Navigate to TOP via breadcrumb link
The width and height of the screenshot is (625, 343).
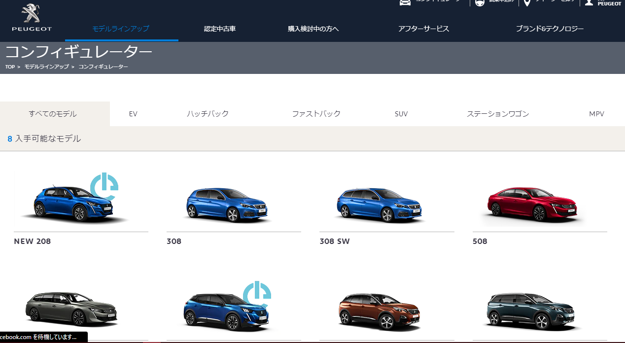coord(9,67)
